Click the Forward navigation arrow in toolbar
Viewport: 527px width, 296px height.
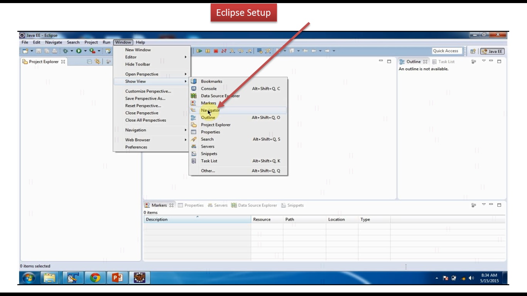(x=327, y=51)
